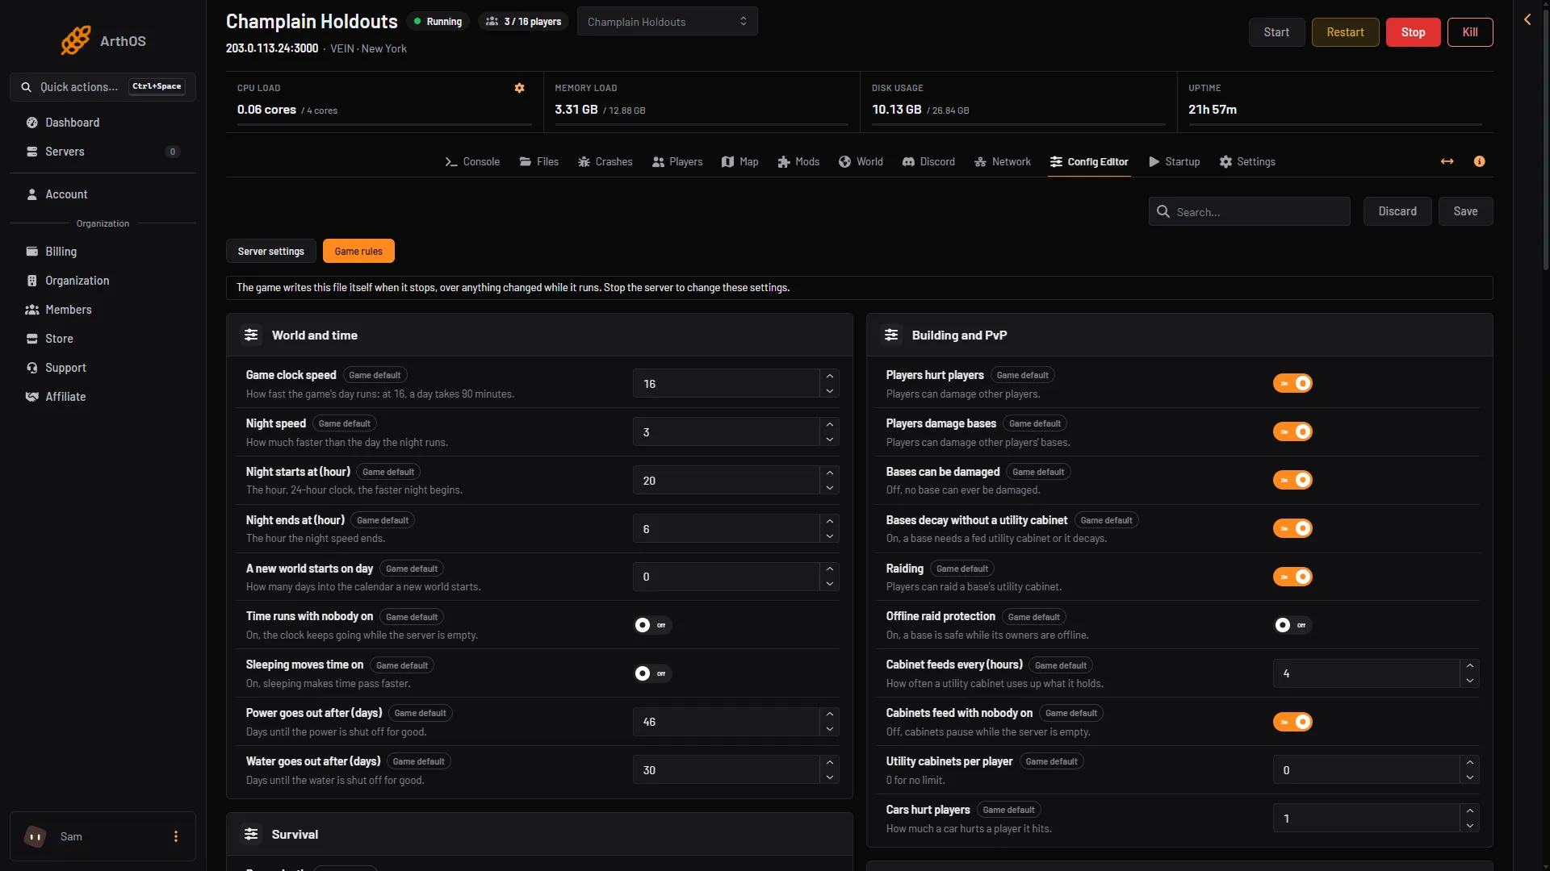The height and width of the screenshot is (871, 1550).
Task: Save the config changes
Action: (x=1465, y=211)
